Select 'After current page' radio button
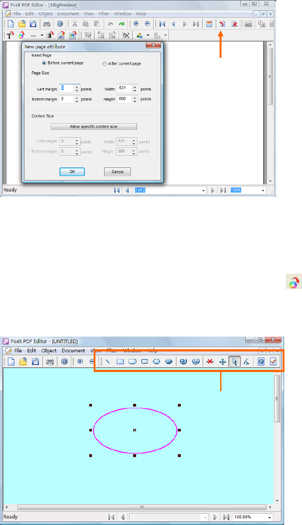The image size is (302, 525). coord(104,64)
